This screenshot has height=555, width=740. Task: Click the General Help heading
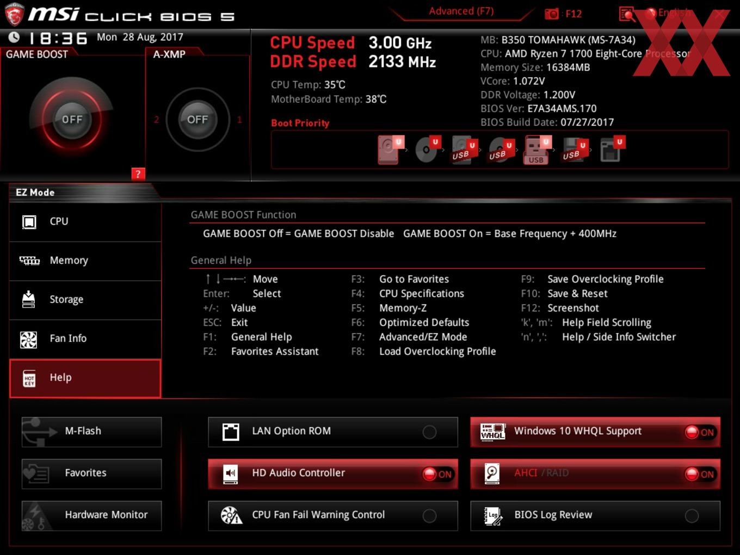pos(221,261)
